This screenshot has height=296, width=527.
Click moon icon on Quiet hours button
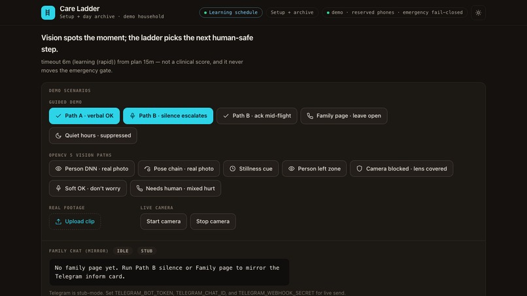(x=58, y=136)
